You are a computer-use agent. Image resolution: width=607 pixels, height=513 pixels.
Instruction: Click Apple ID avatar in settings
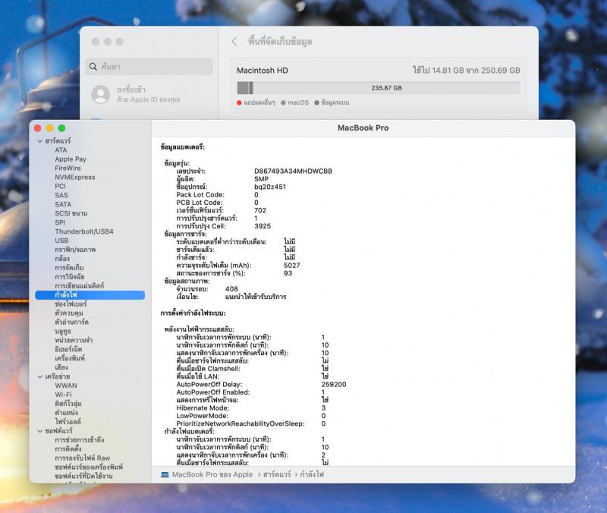101,94
